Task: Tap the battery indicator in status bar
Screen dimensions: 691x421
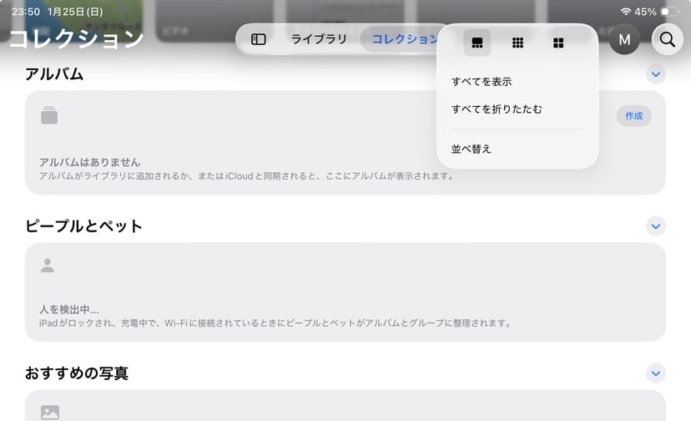Action: coord(670,12)
